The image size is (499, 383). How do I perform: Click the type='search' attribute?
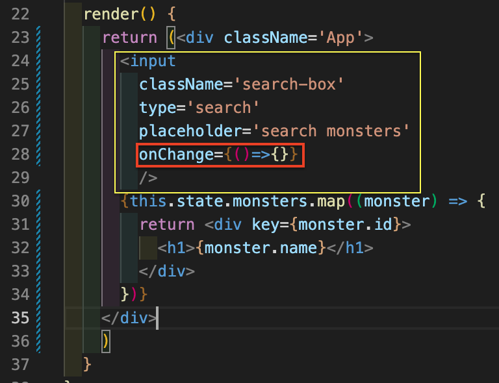click(199, 108)
